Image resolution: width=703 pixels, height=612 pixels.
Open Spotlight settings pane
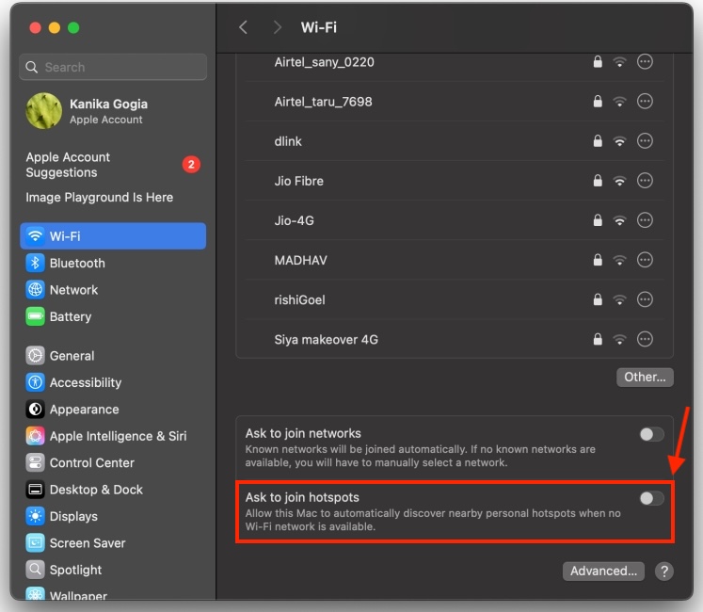pyautogui.click(x=113, y=570)
